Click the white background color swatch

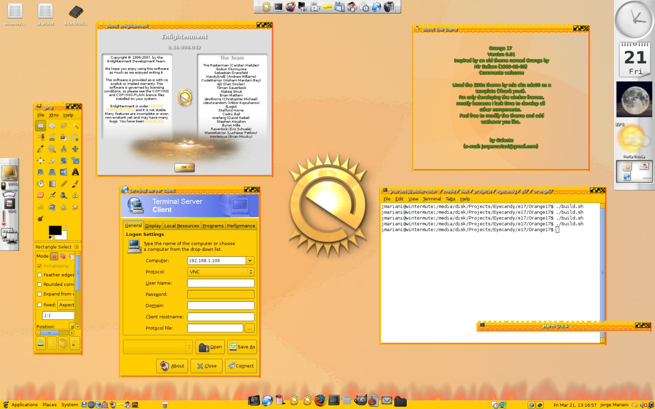point(62,235)
